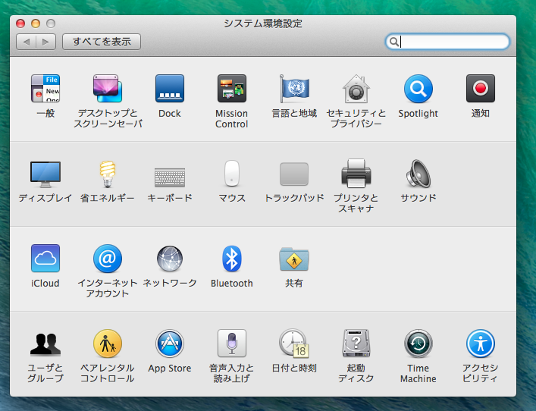
Task: Open 音声入力と読み上げ microphone icon
Action: click(232, 344)
